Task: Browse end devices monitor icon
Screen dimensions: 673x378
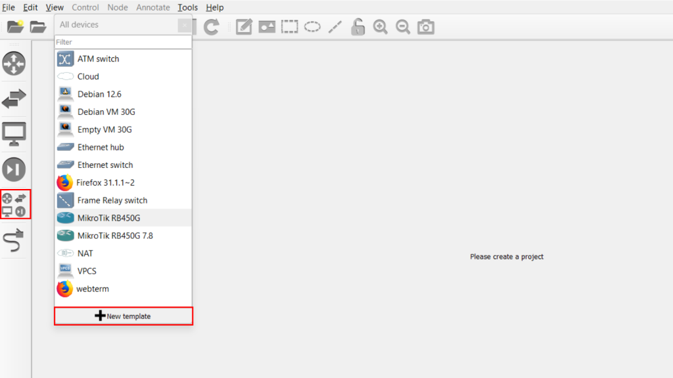Action: pyautogui.click(x=14, y=134)
